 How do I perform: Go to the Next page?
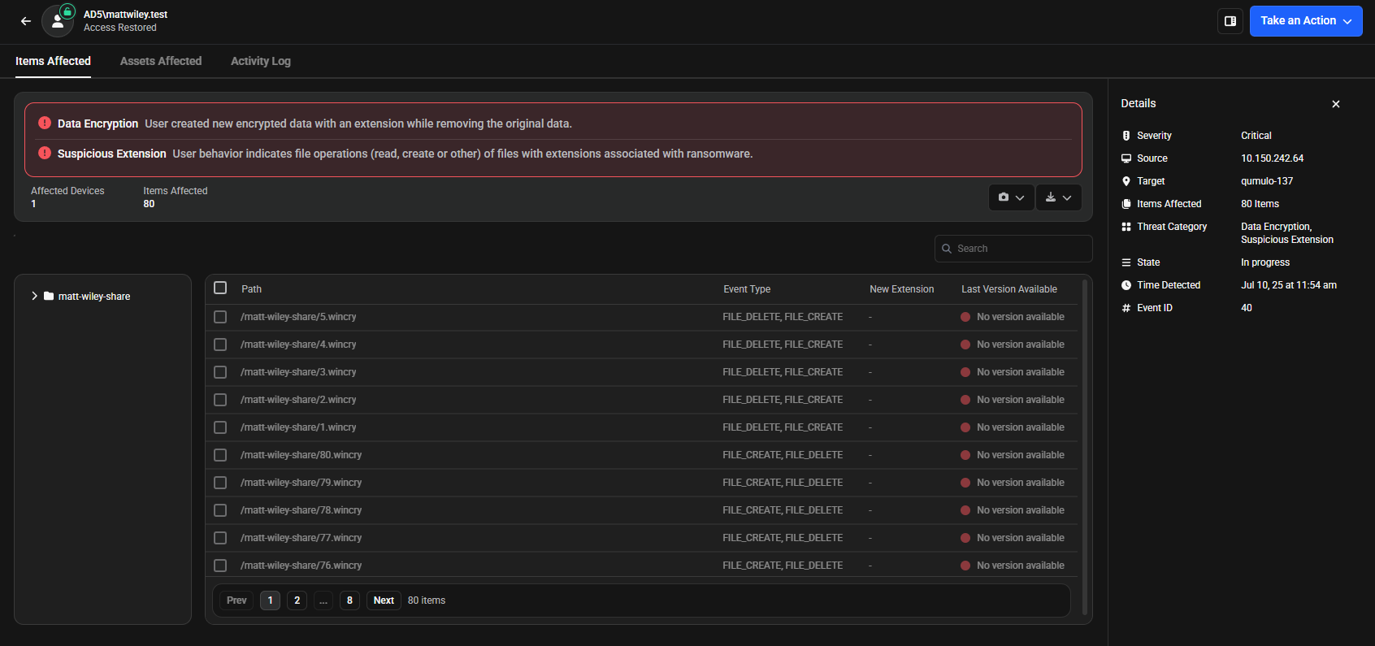[x=384, y=600]
